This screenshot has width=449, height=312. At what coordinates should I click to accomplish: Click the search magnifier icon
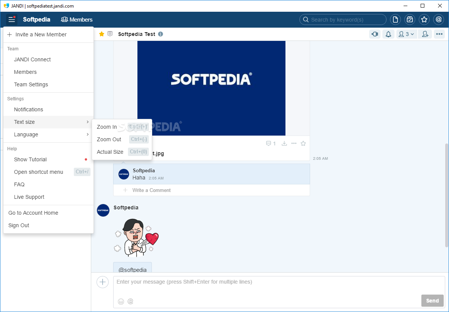(306, 19)
